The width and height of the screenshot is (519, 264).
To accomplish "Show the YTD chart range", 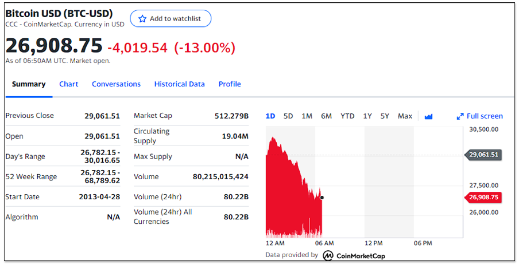I will pyautogui.click(x=347, y=116).
